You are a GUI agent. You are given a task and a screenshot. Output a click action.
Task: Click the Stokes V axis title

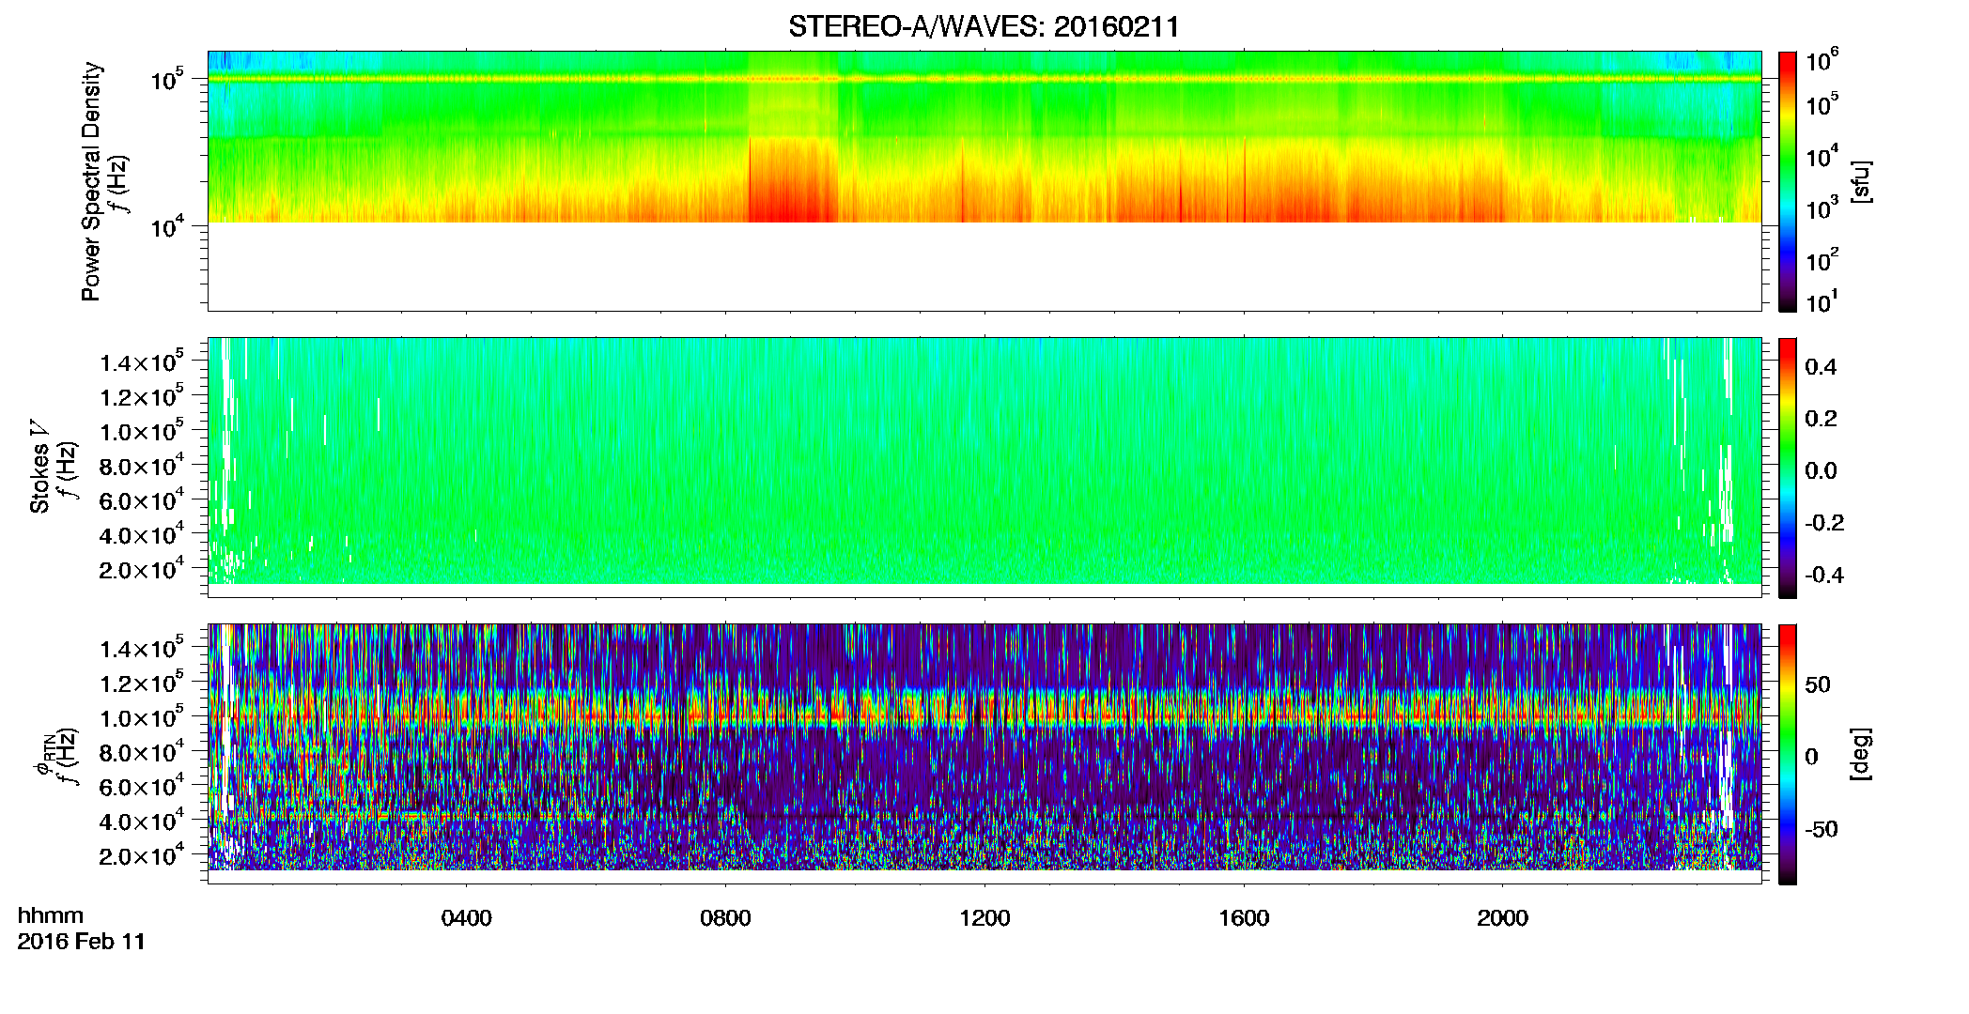(x=40, y=467)
